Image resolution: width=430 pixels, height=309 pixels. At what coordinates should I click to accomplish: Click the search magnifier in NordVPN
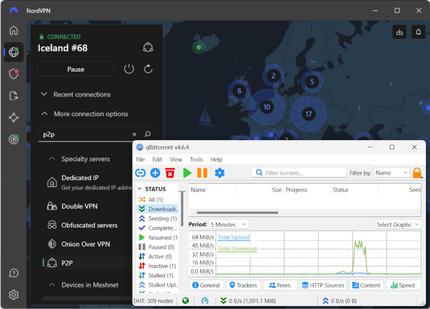pyautogui.click(x=148, y=134)
